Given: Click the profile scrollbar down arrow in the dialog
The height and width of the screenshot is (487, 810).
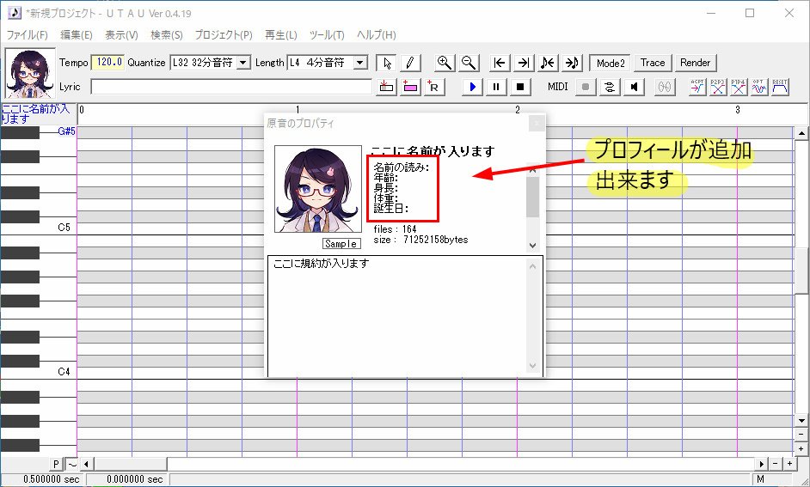Looking at the screenshot, I should (x=532, y=246).
